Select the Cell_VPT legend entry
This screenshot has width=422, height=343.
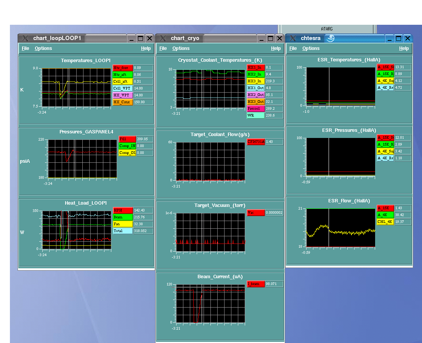(123, 88)
